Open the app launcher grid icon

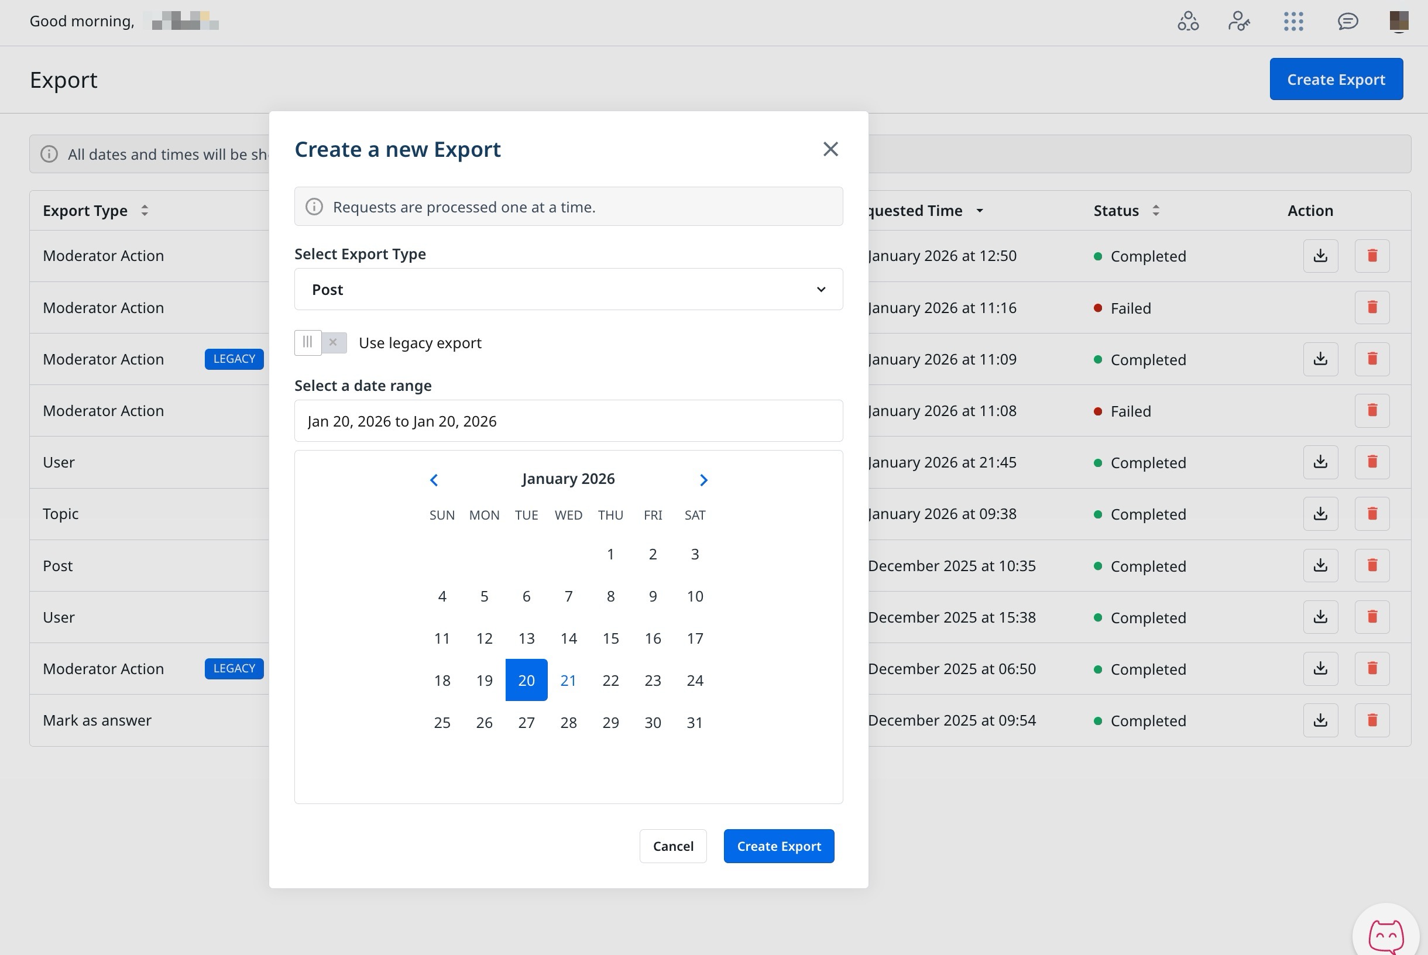pos(1293,21)
